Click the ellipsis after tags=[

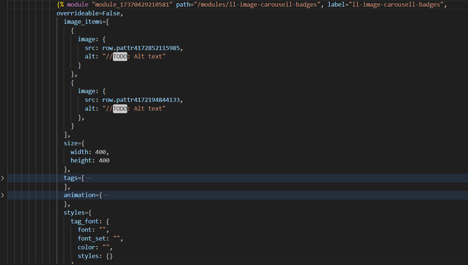pyautogui.click(x=89, y=178)
